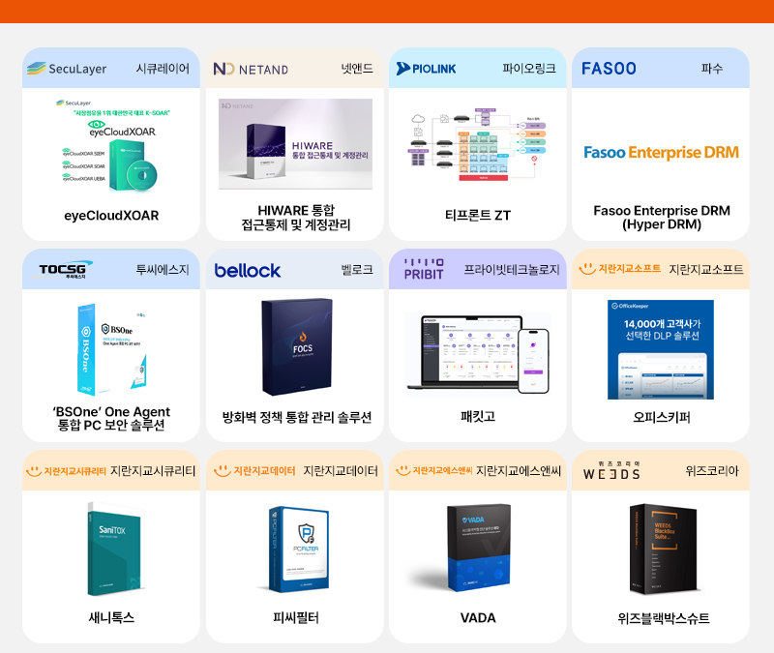Click the 'BSOne' One Agent 통합 PC 보안 솔루션 title

click(x=111, y=419)
